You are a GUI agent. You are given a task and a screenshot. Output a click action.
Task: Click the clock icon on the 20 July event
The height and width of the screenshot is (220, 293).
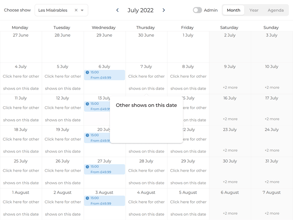coord(87,135)
